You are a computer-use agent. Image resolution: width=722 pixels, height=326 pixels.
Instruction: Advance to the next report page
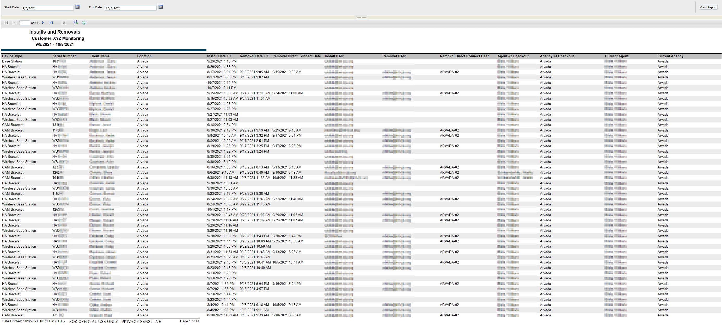pyautogui.click(x=43, y=23)
